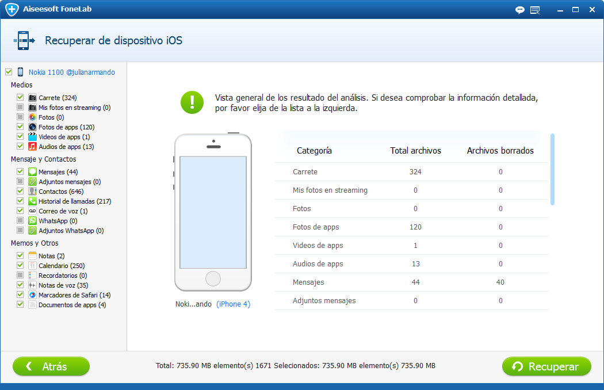
Task: Open Historial de llamadas (217) entry
Action: (75, 201)
